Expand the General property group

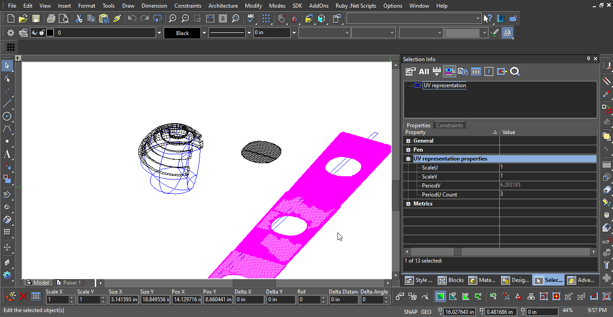(408, 141)
